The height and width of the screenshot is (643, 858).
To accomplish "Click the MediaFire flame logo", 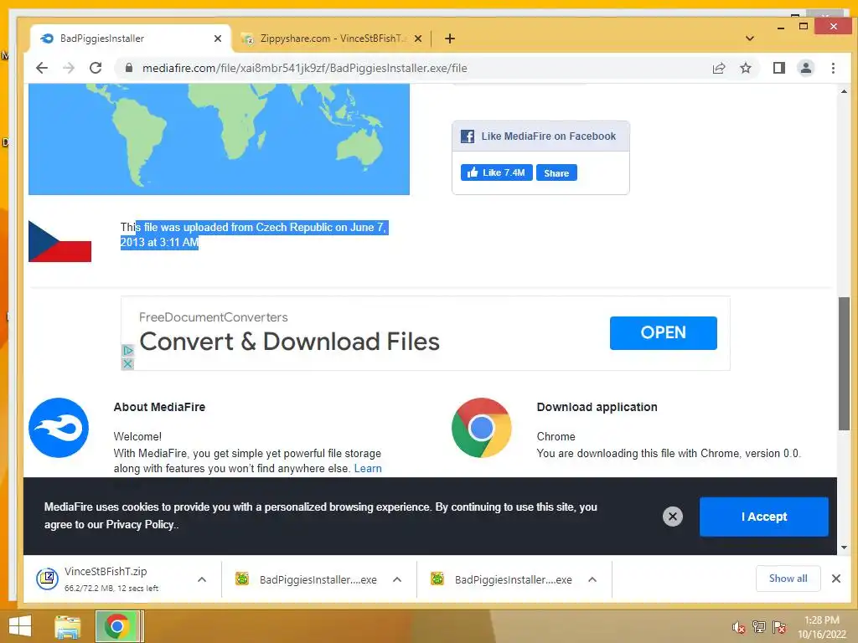I will pos(59,428).
